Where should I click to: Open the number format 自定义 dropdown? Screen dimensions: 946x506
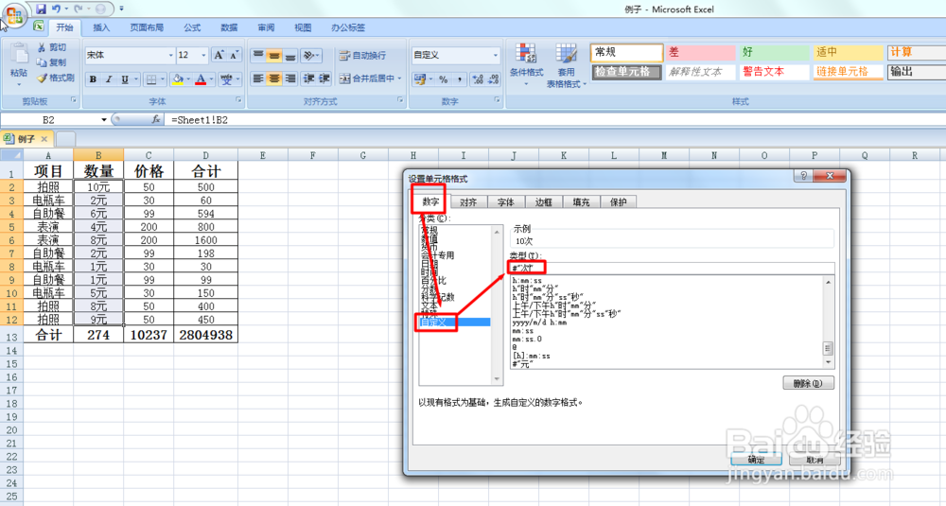pos(496,55)
